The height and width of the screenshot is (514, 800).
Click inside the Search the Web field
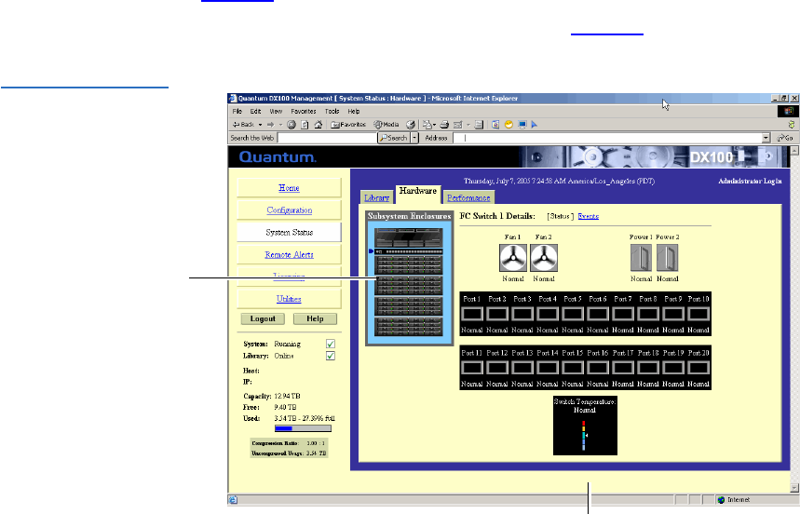[327, 138]
